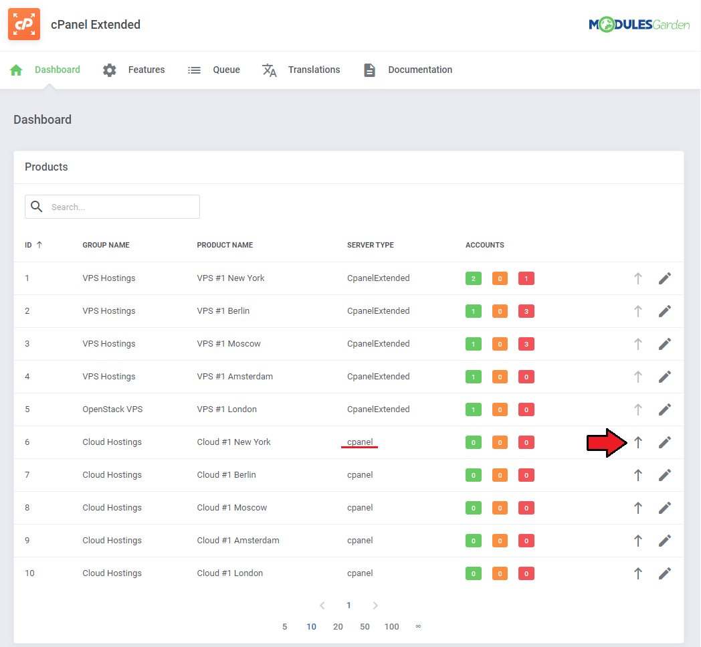Select page number 1
701x647 pixels.
[x=348, y=606]
